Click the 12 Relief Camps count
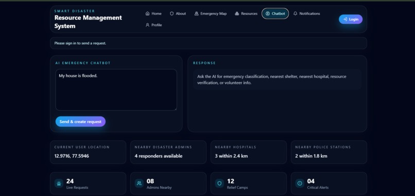Image resolution: width=415 pixels, height=196 pixels. pos(231,181)
